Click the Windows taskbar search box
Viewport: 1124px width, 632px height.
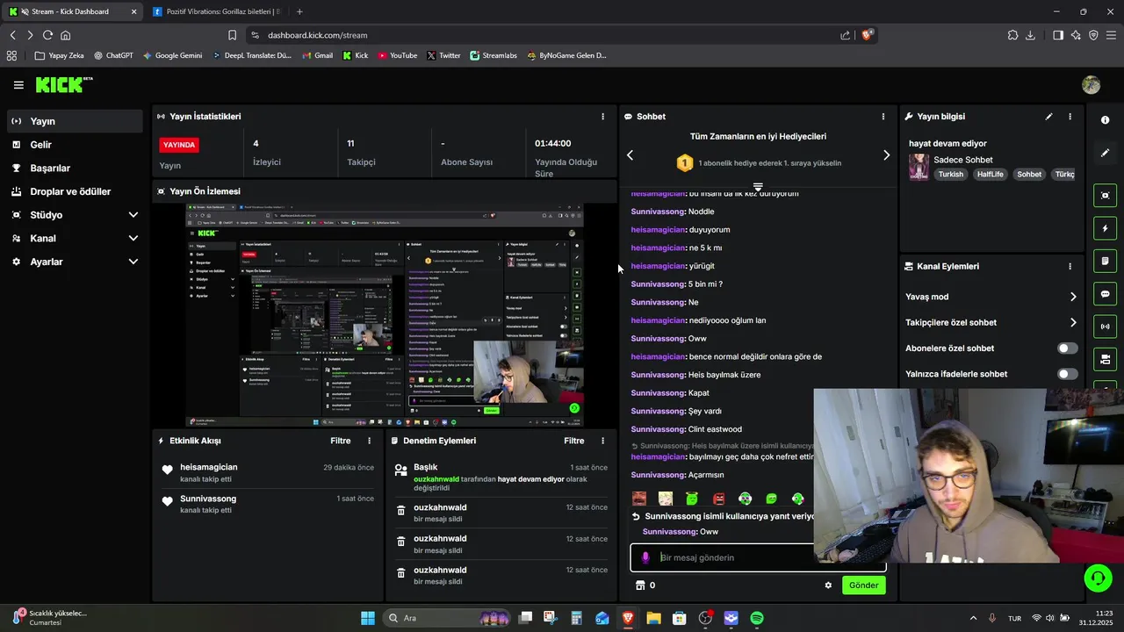[448, 618]
